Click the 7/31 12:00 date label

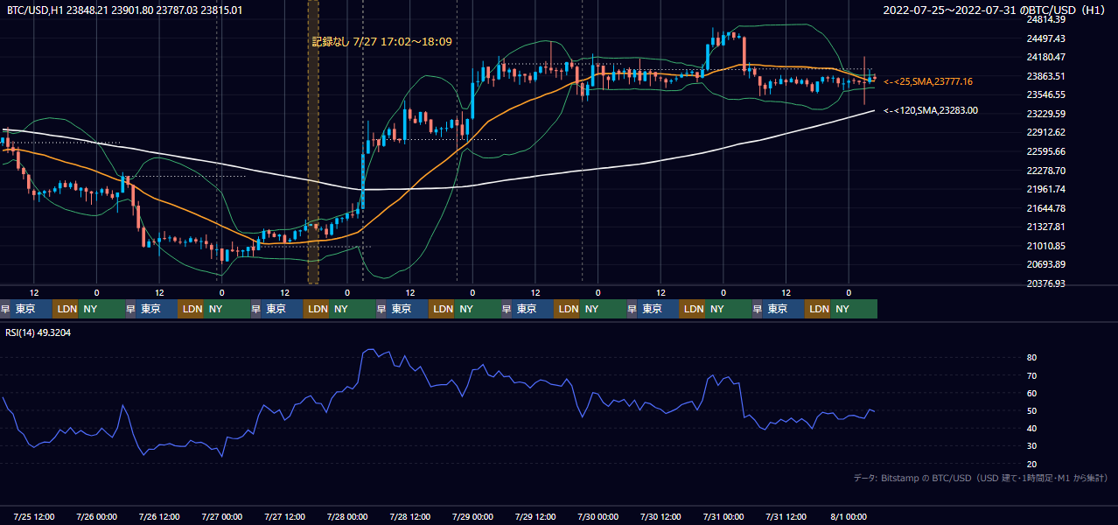786,516
